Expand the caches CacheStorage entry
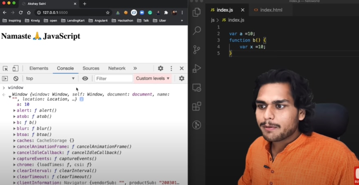The height and width of the screenshot is (185, 359). coord(14,141)
